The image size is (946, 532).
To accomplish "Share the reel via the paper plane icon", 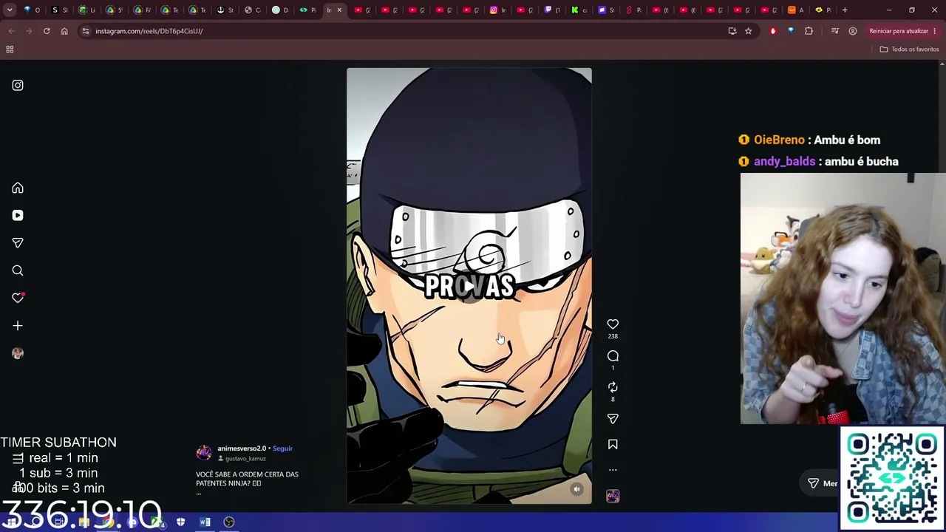I will [613, 419].
